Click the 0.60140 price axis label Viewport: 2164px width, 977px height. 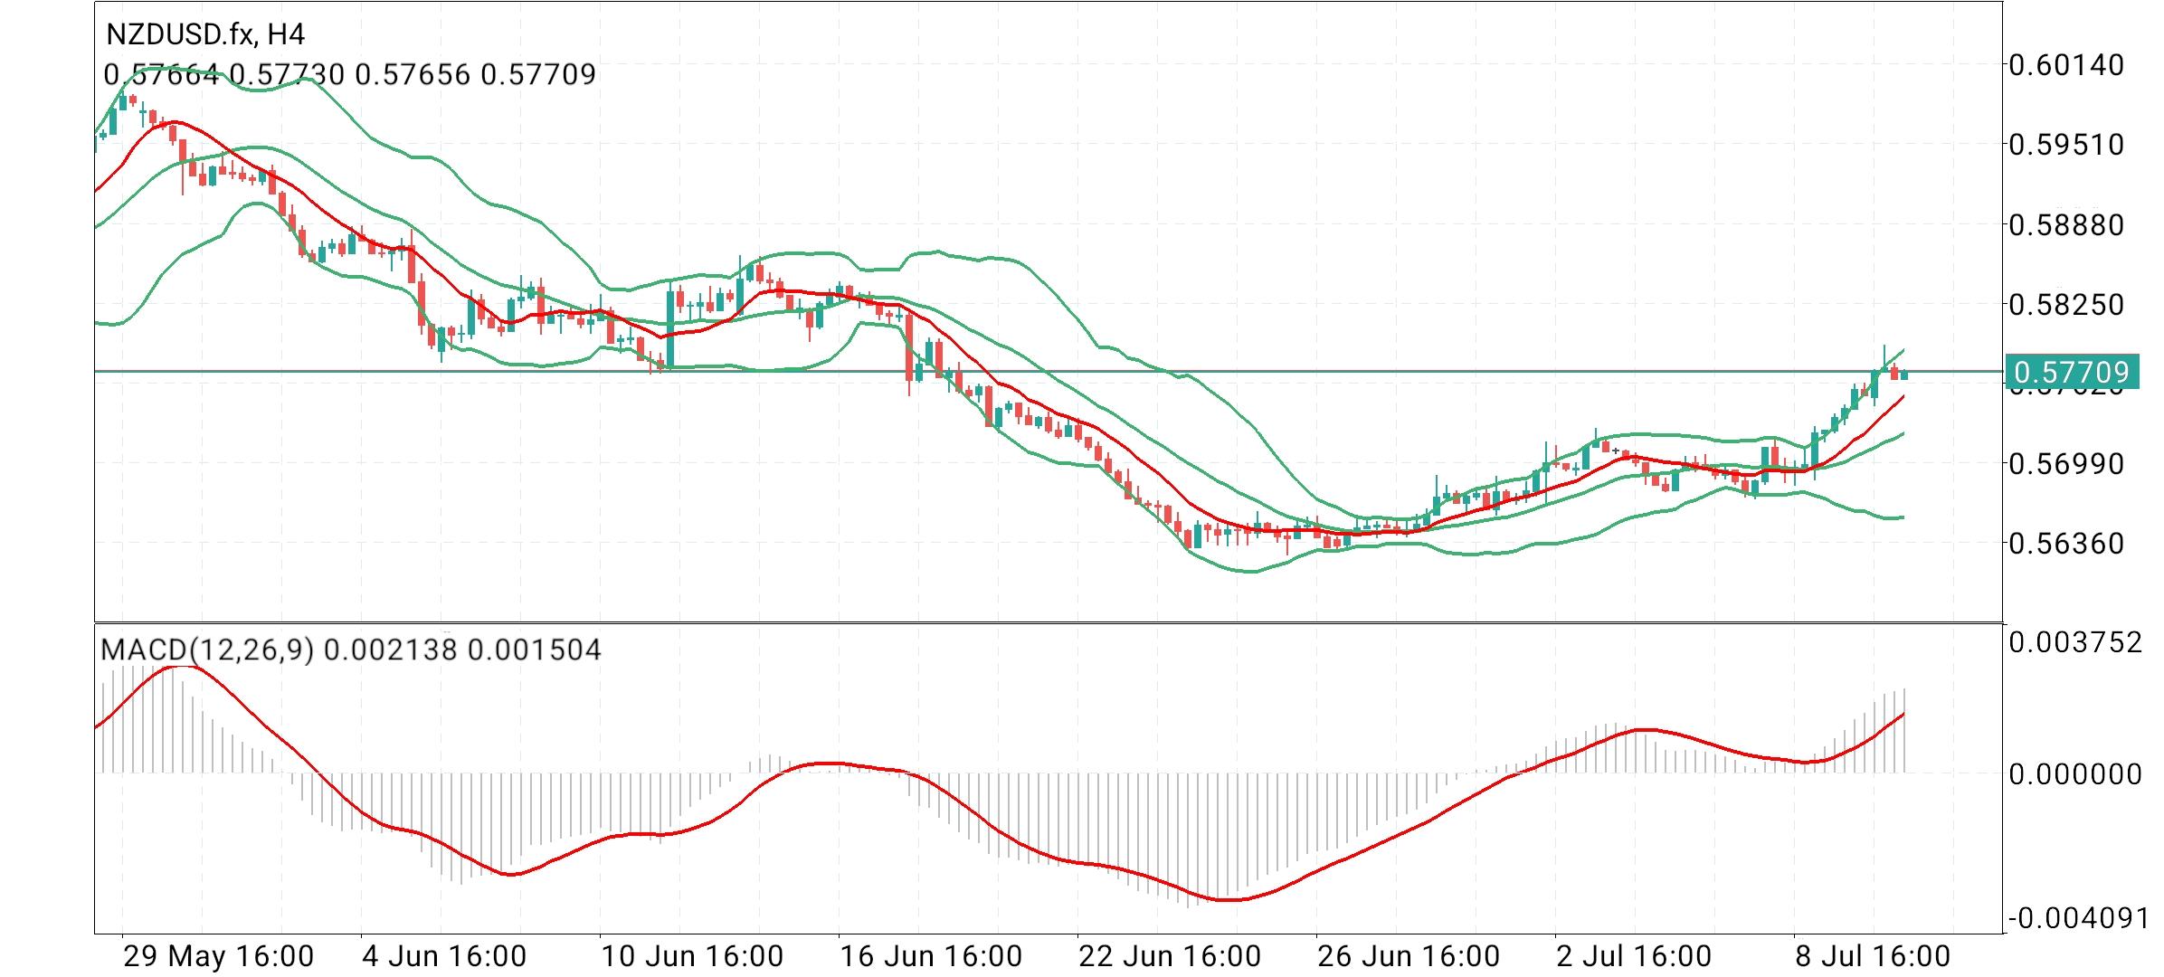coord(2066,65)
